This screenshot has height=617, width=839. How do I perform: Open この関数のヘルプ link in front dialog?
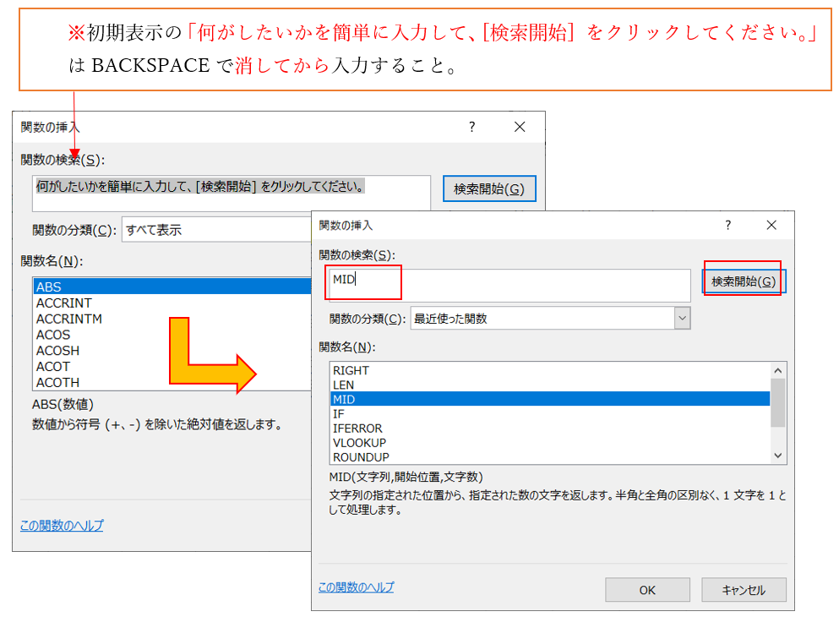(356, 587)
